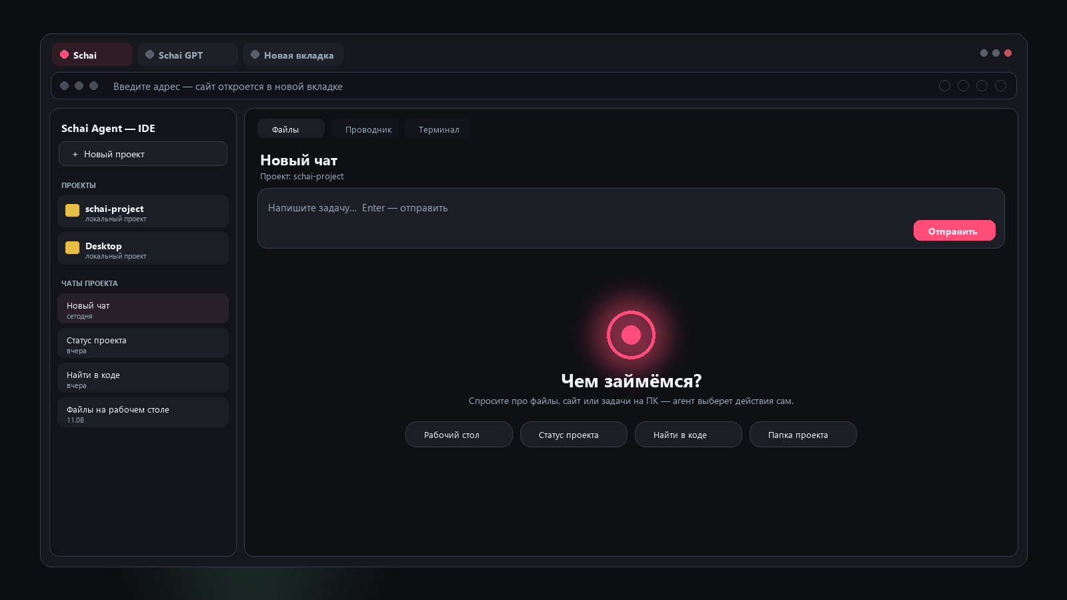Open the Desktop local project
This screenshot has height=600, width=1067.
click(x=143, y=249)
